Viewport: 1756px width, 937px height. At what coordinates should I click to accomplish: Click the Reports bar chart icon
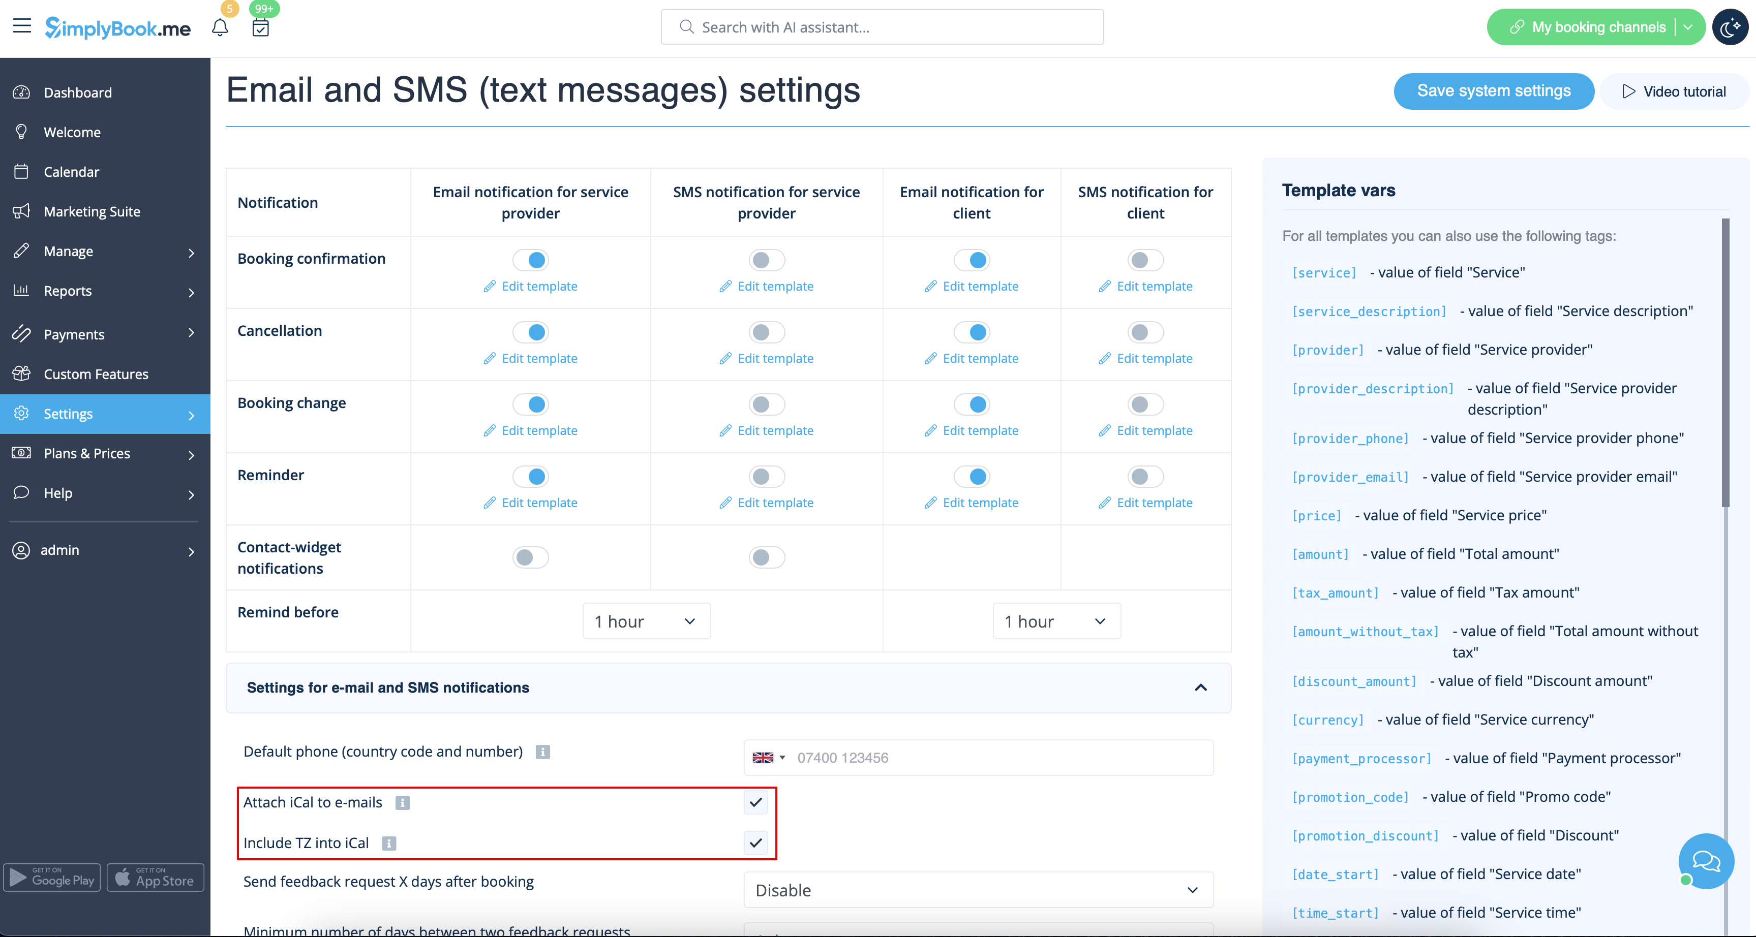point(21,290)
